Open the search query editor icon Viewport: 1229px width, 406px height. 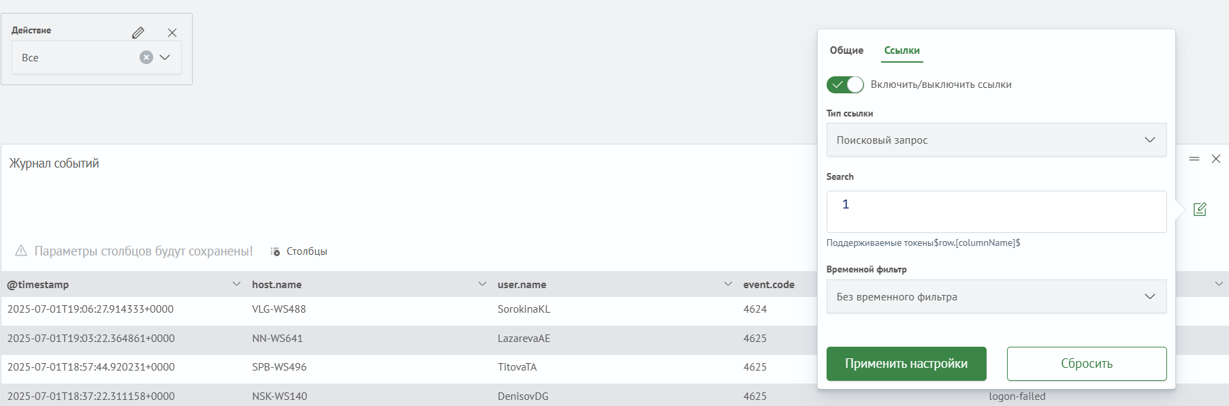1200,209
